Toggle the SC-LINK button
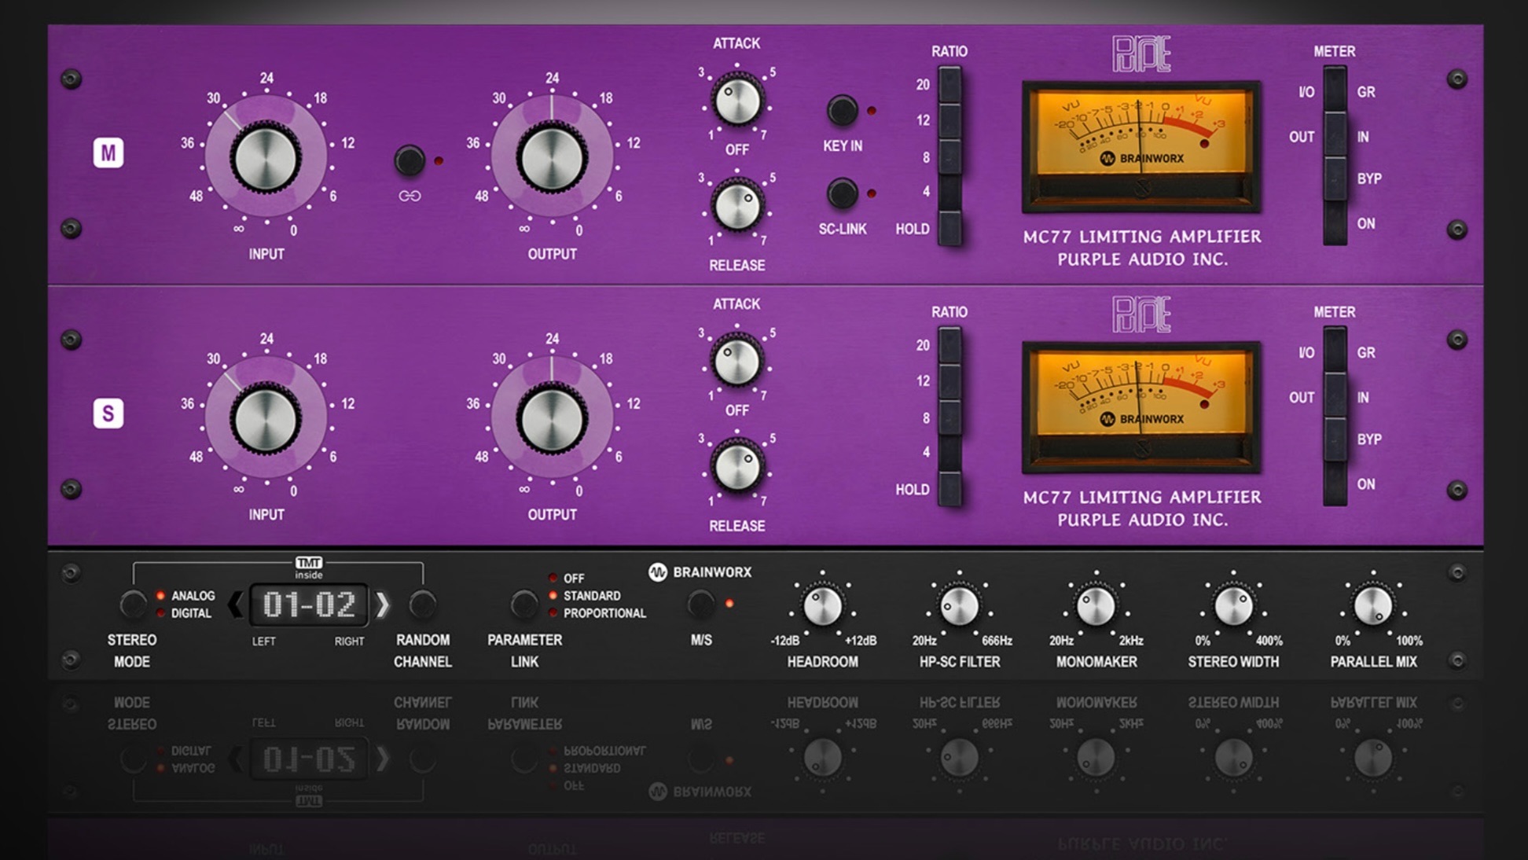 (x=842, y=193)
